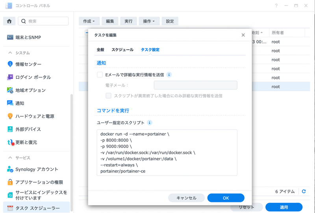This screenshot has width=315, height=213.
Task: Click script line portainer/portainer-ce
Action: point(123,171)
